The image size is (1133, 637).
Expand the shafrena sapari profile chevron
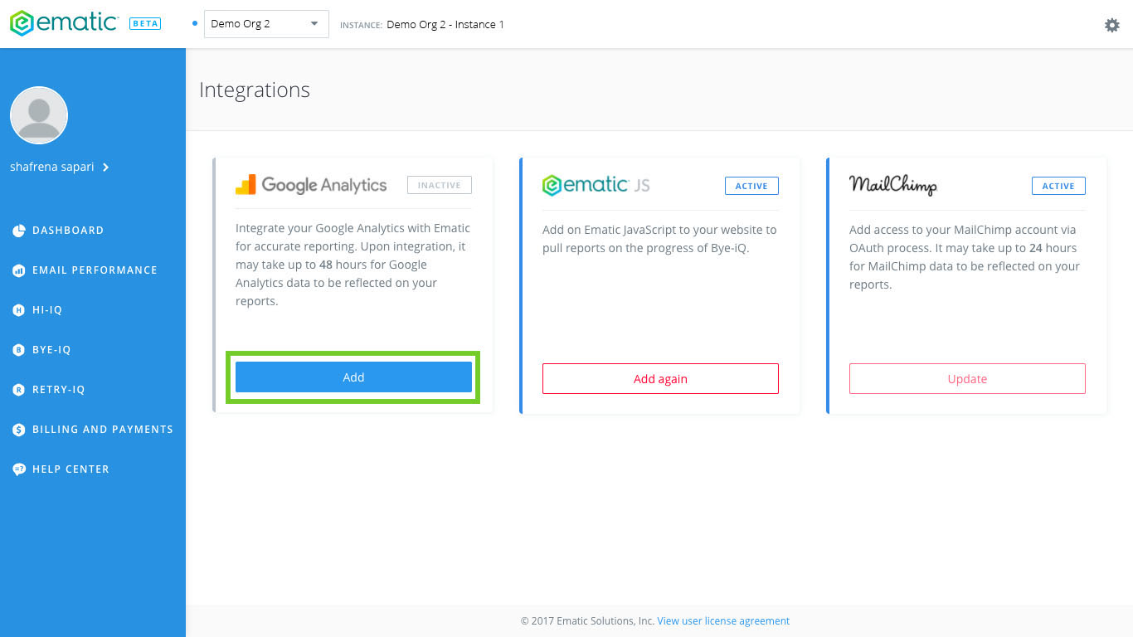click(105, 168)
